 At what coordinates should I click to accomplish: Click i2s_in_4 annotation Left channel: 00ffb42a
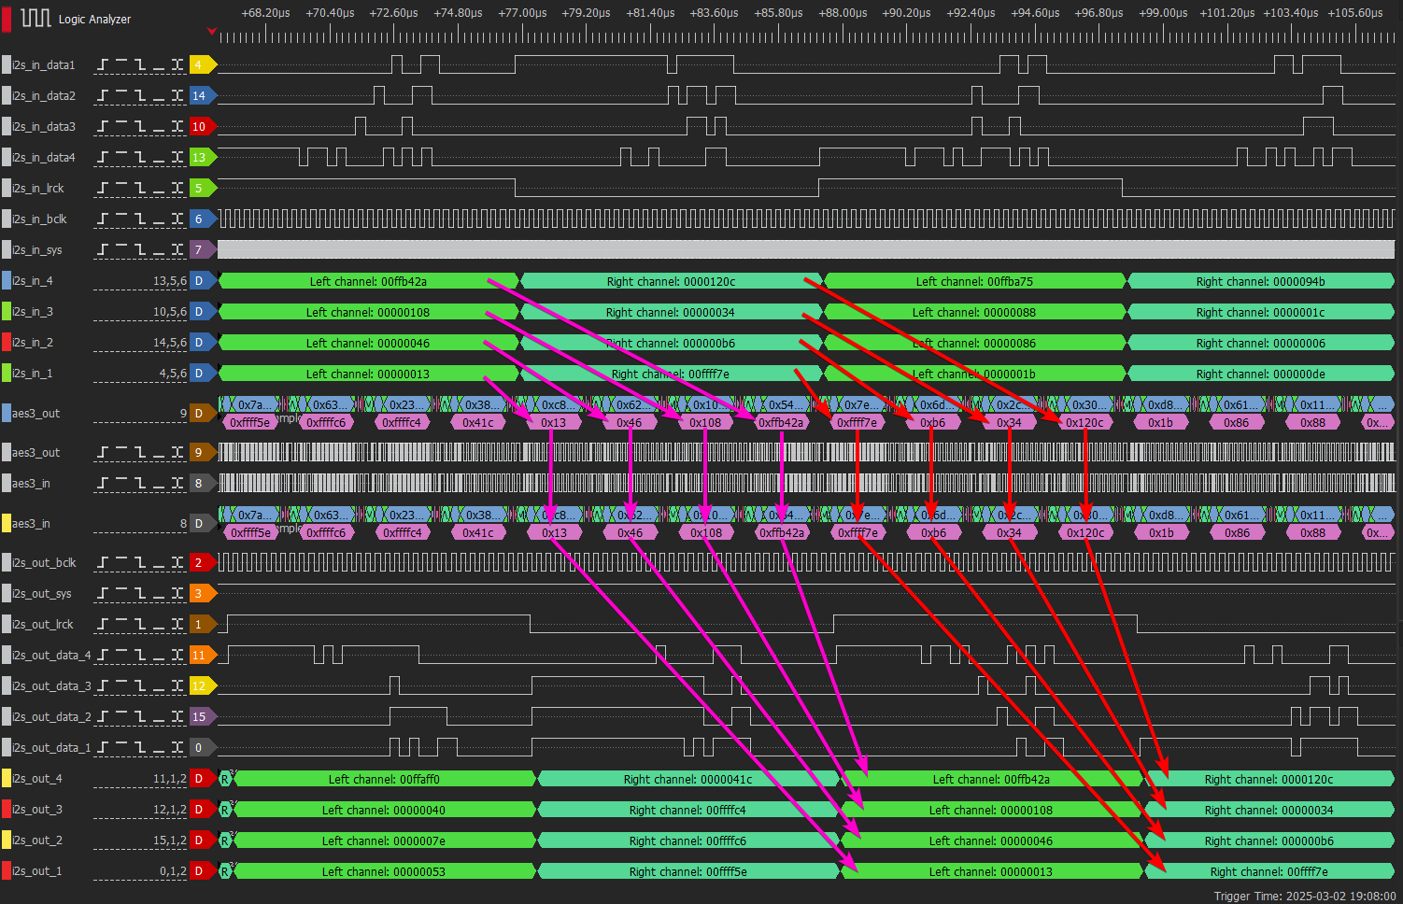368,281
